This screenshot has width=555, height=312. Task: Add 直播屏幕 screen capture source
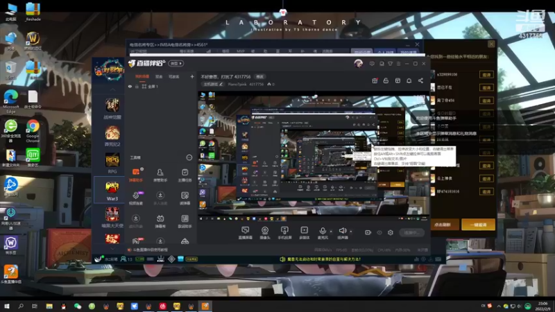pyautogui.click(x=245, y=233)
